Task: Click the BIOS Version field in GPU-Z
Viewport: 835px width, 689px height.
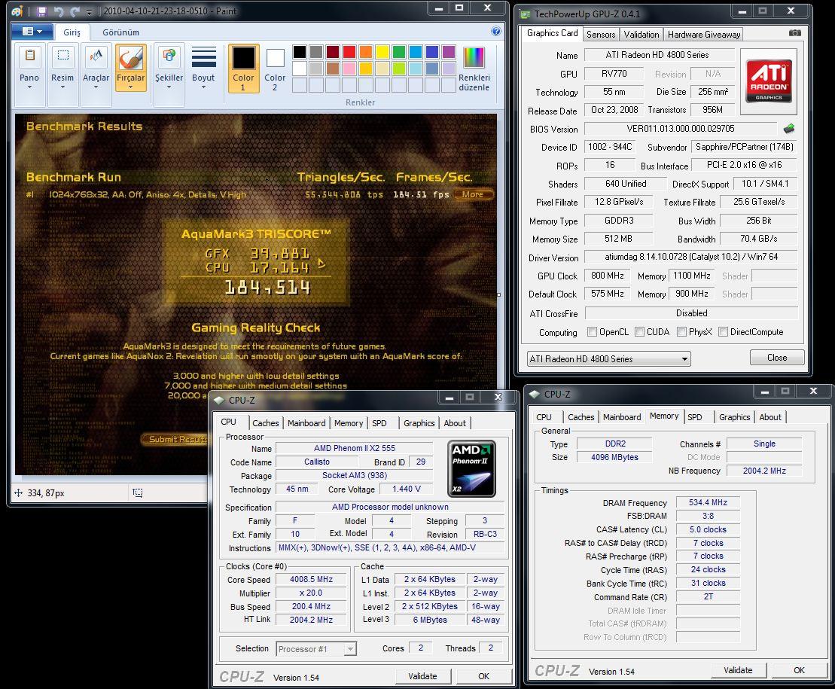Action: (680, 128)
